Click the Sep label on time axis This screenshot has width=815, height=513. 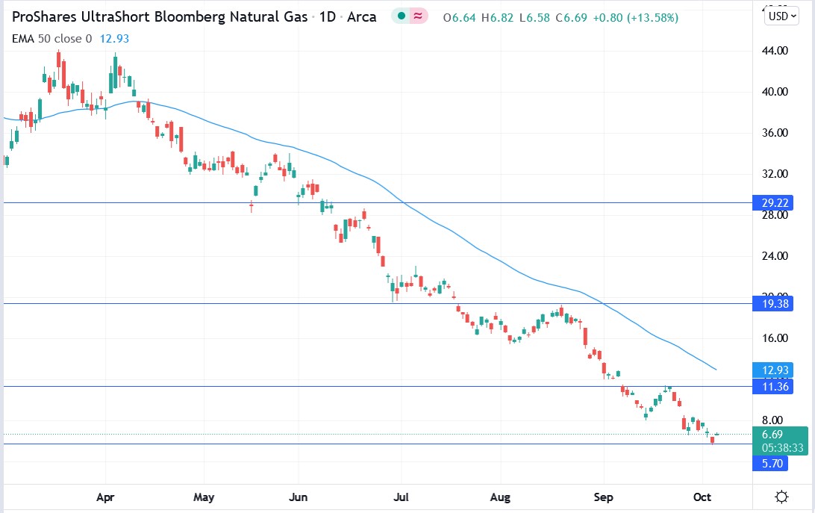click(604, 497)
